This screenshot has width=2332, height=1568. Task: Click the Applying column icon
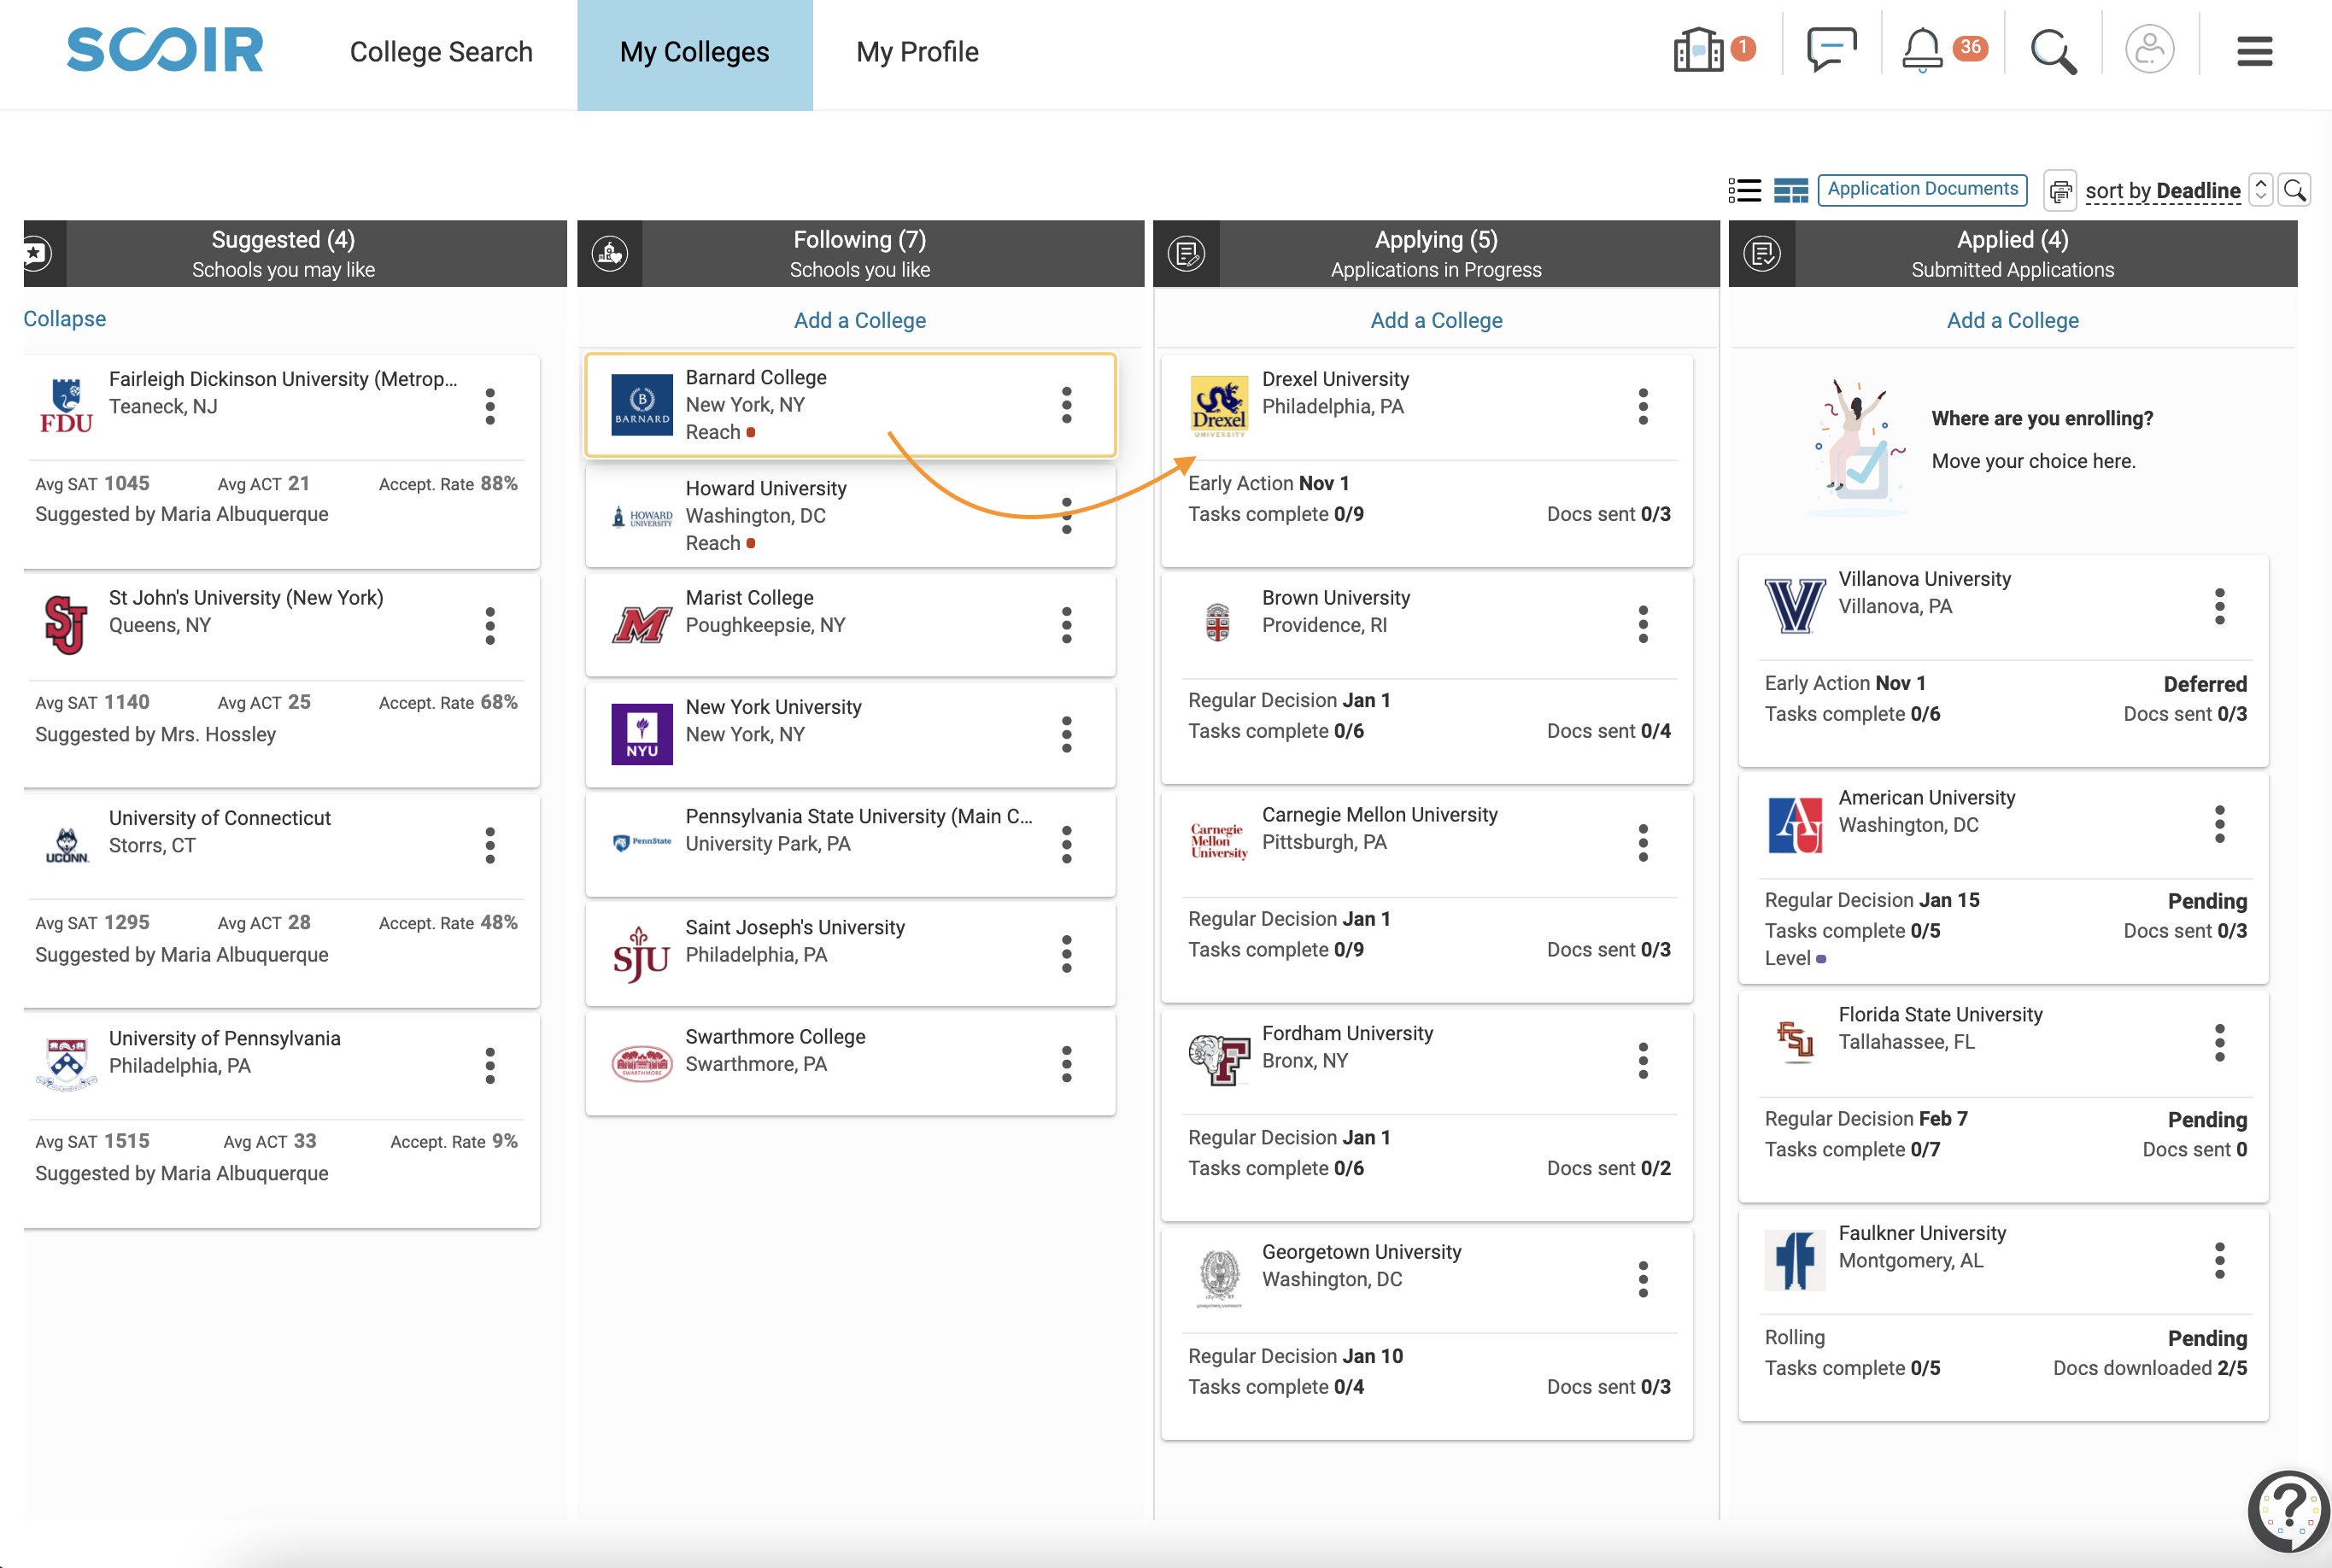tap(1186, 253)
